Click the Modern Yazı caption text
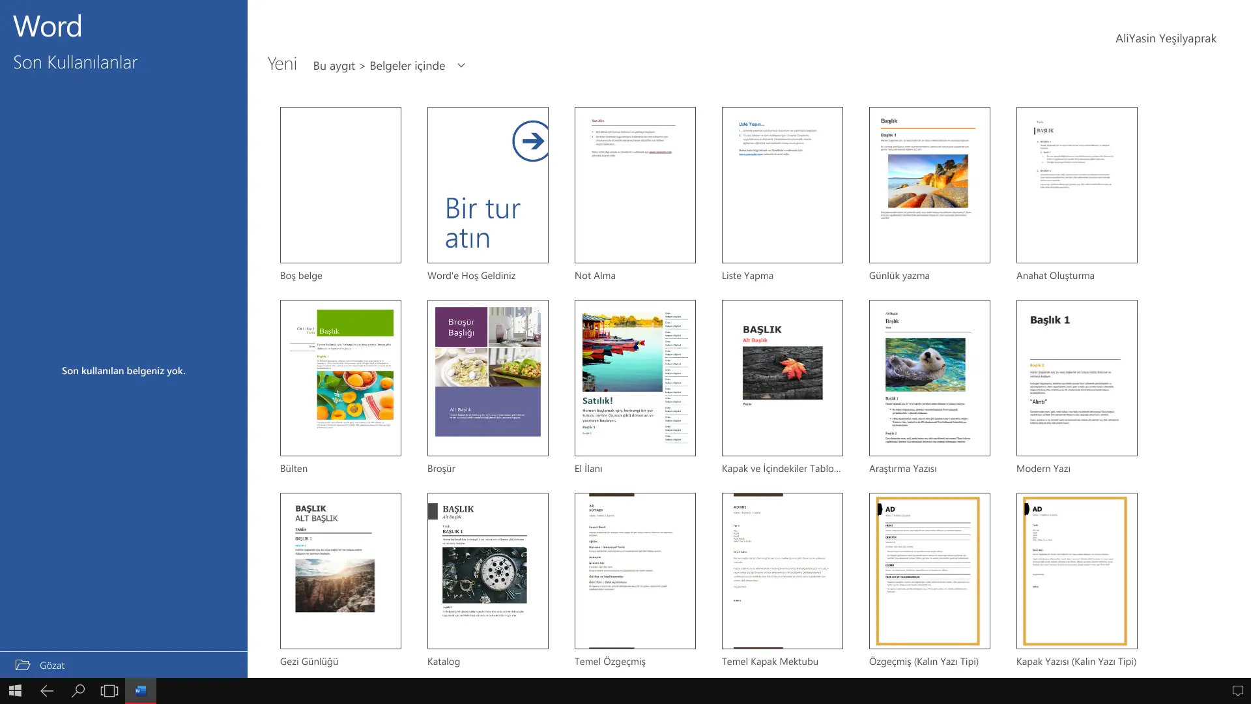Screen dimensions: 1251x704 1043,469
